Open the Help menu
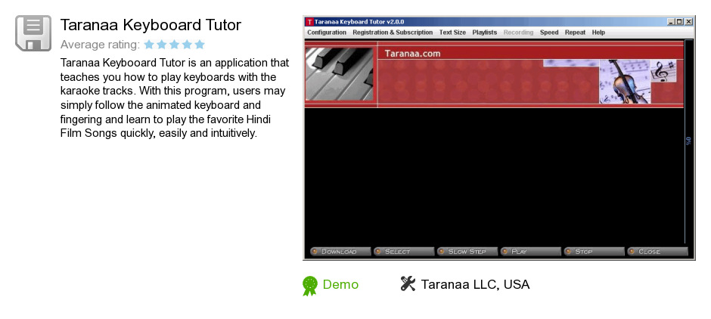The height and width of the screenshot is (319, 711). 598,33
